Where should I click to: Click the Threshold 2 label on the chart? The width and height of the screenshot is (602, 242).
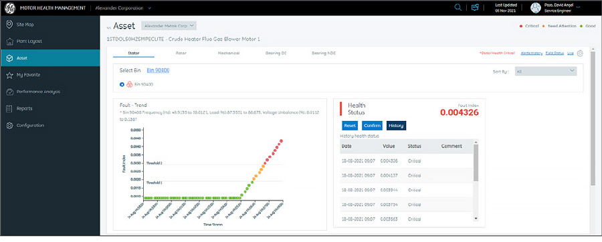154,163
